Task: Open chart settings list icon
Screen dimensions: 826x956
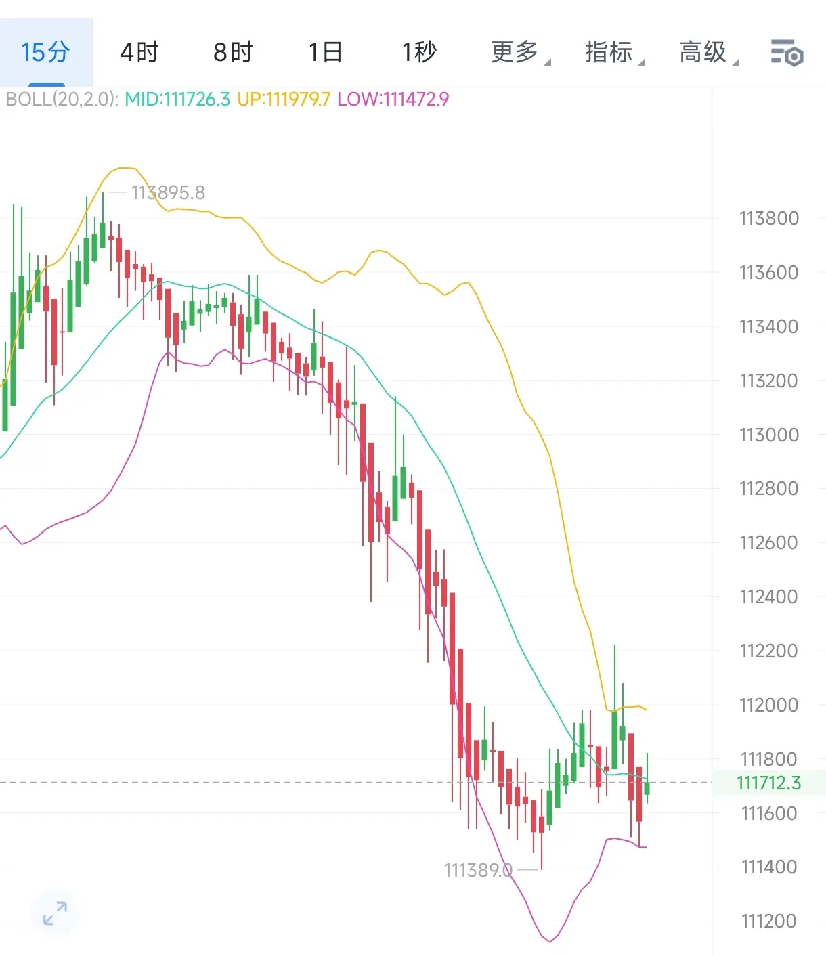Action: 787,52
